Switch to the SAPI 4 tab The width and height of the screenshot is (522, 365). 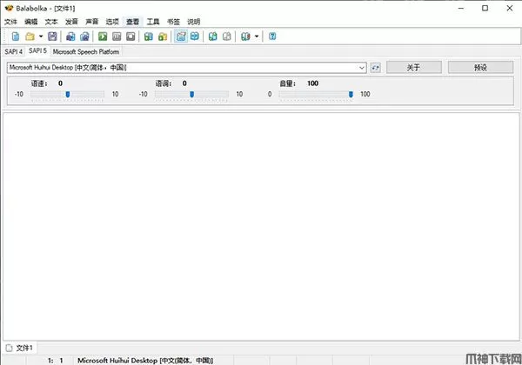tap(14, 51)
